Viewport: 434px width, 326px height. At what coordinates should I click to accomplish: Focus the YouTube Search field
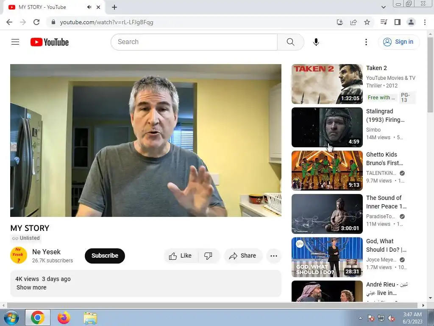(194, 42)
